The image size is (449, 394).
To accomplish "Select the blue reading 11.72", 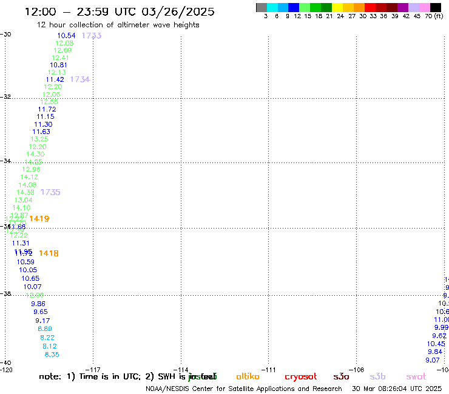I will coord(47,109).
